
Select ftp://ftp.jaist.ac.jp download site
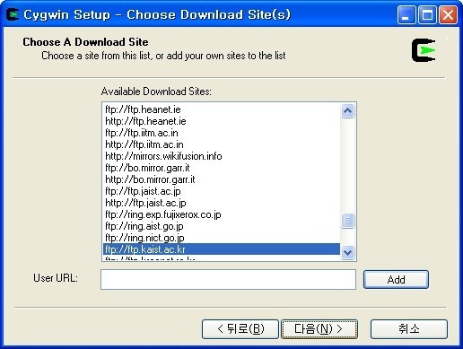[x=221, y=191]
